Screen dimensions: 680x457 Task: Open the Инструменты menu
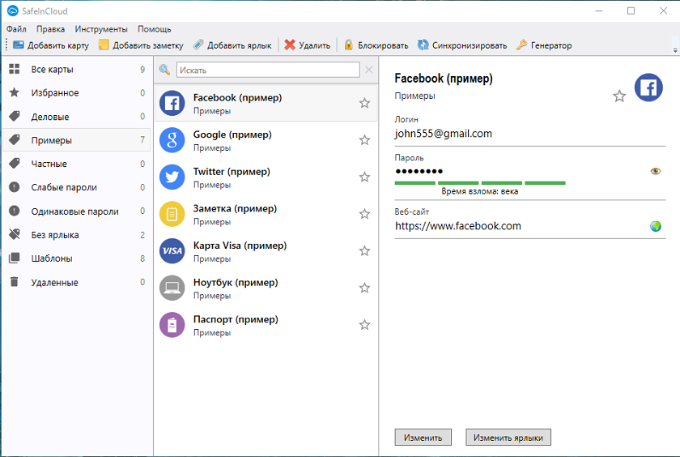coord(101,29)
